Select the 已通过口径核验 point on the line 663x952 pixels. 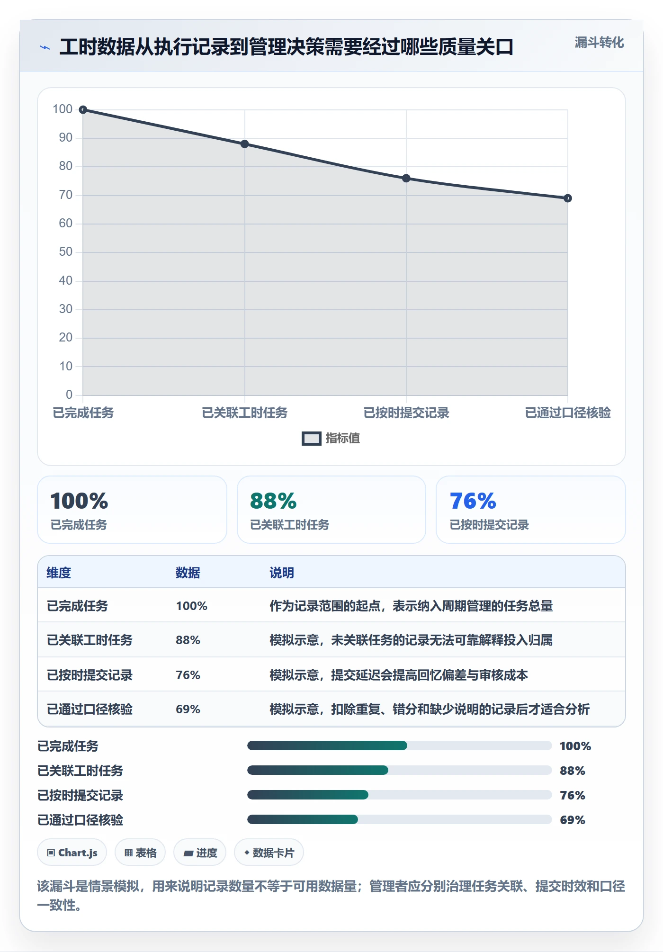[x=567, y=198]
